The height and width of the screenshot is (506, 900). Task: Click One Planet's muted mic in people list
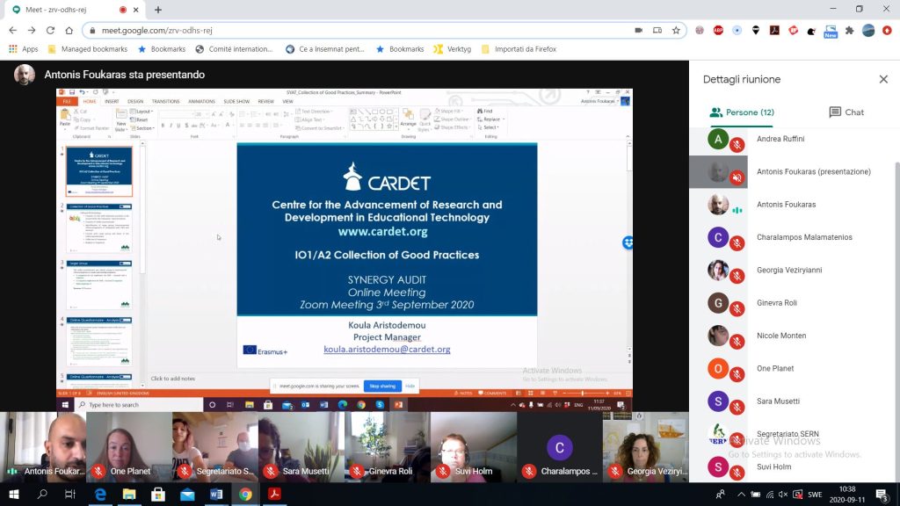point(737,374)
